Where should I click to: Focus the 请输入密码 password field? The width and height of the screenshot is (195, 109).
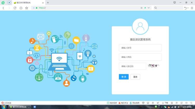point(140,57)
